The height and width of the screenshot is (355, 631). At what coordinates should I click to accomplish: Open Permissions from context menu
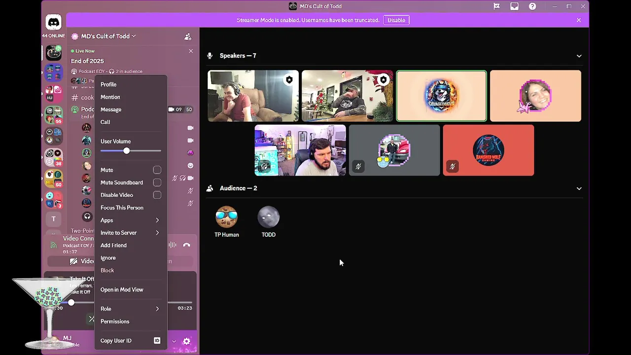(131, 321)
